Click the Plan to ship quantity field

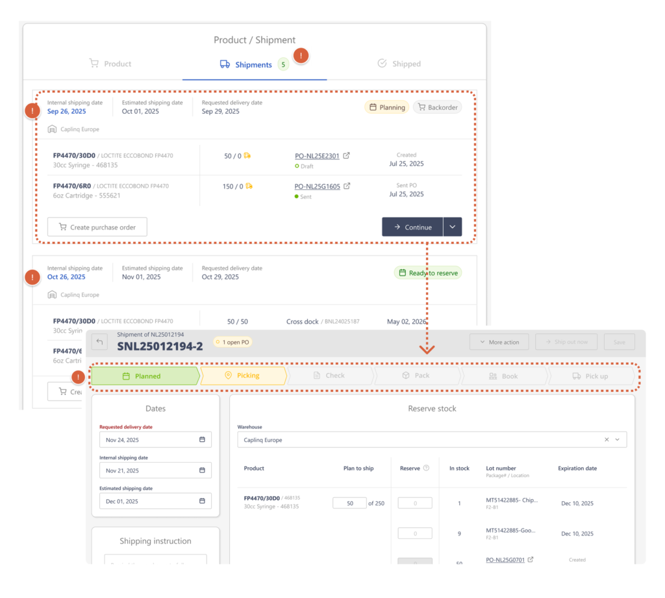(x=349, y=503)
